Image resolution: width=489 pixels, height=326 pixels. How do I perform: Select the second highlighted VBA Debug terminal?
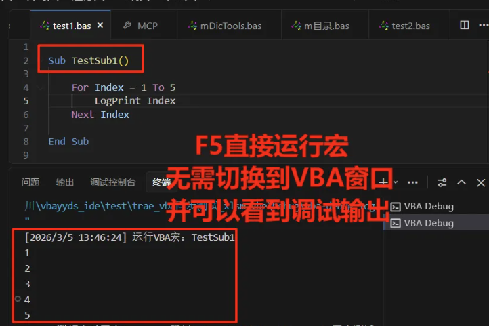436,223
